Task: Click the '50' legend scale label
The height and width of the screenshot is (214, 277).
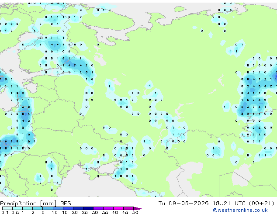Action: [135, 212]
